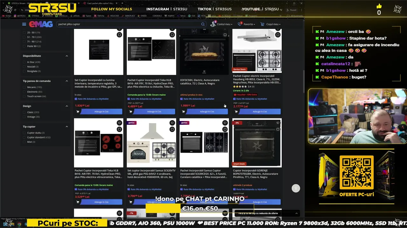Add the EOF3C50H oven to cart
The height and width of the screenshot is (228, 407).
point(204,111)
